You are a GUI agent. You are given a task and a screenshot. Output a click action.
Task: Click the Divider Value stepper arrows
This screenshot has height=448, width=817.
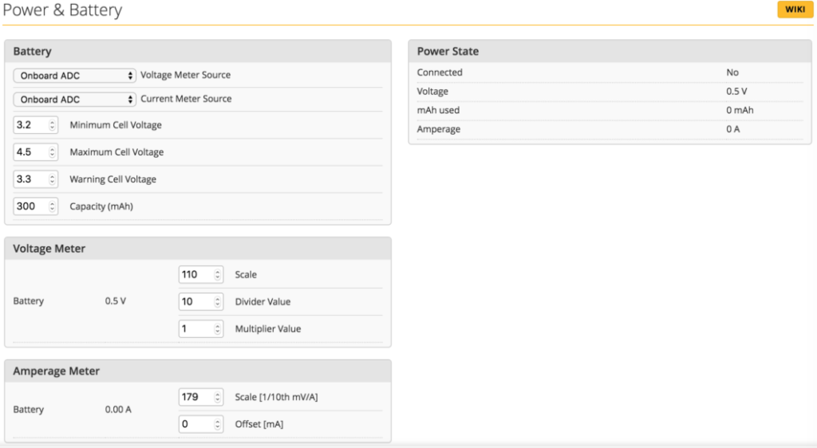[218, 302]
